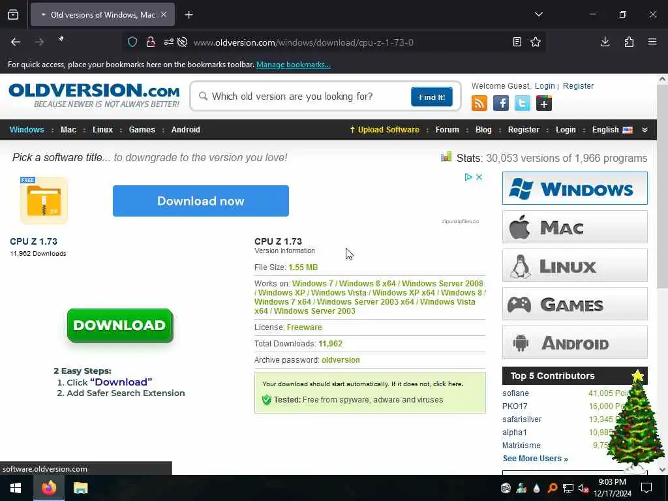Image resolution: width=668 pixels, height=501 pixels.
Task: Open the extensions puzzle icon
Action: 629,42
